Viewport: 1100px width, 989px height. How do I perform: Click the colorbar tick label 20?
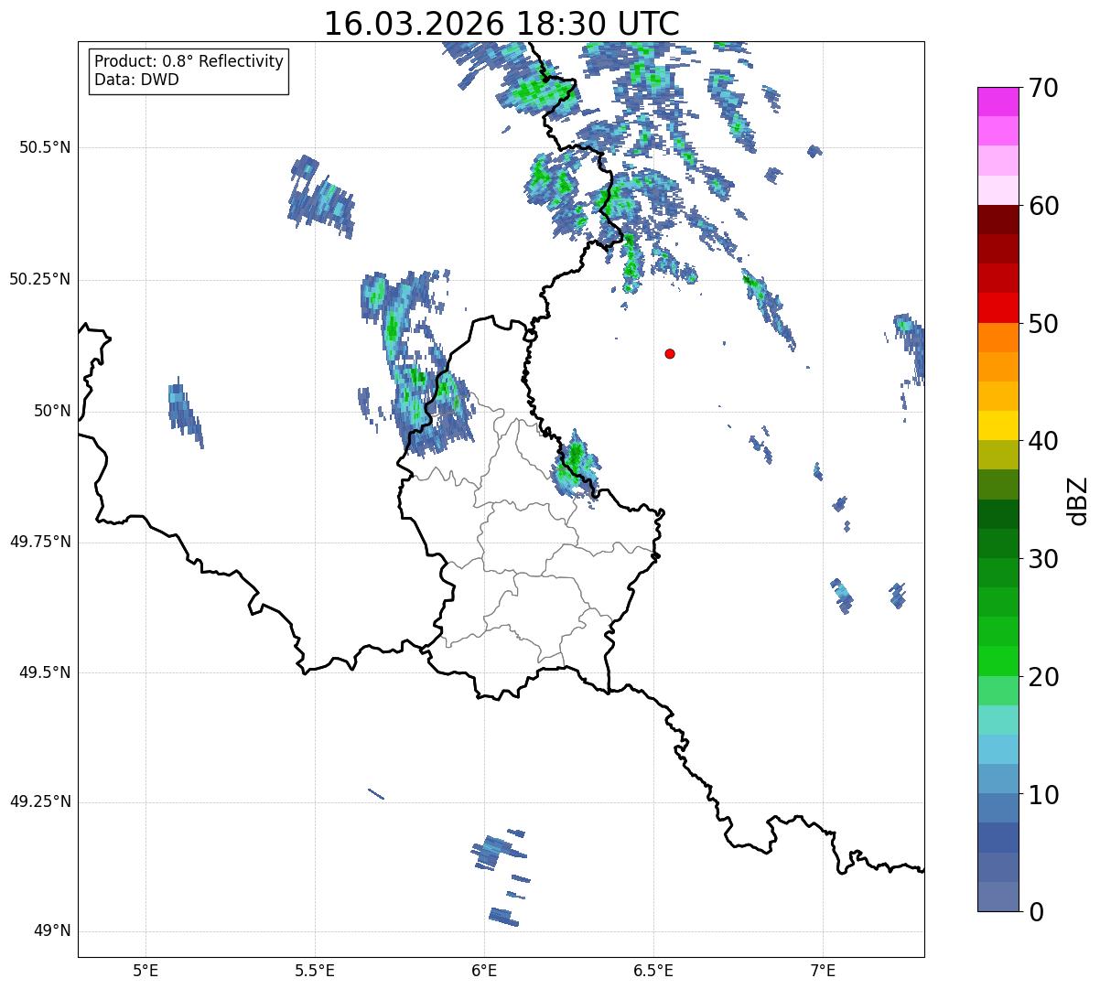click(1043, 677)
